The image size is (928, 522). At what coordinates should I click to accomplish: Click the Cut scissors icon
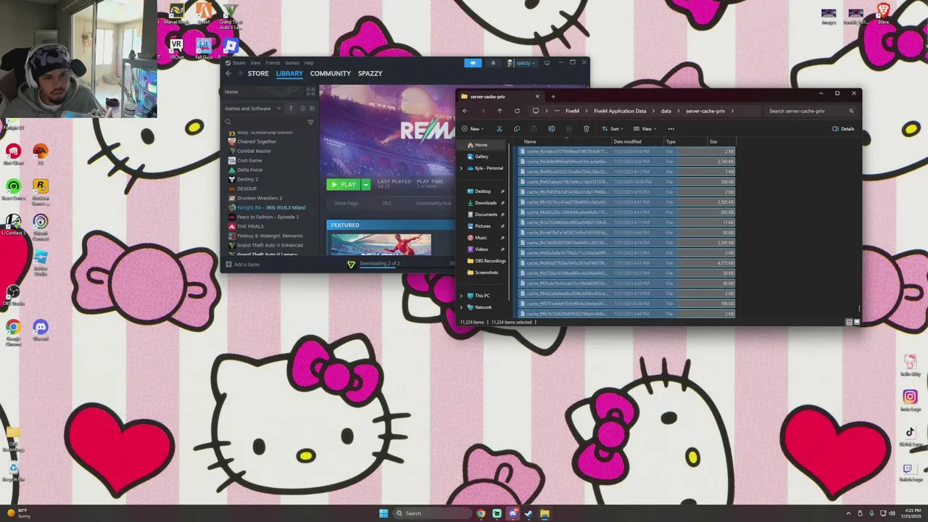(499, 129)
